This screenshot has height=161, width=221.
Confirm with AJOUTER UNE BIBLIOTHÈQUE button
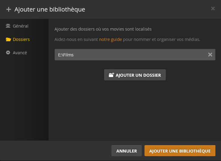tap(180, 151)
